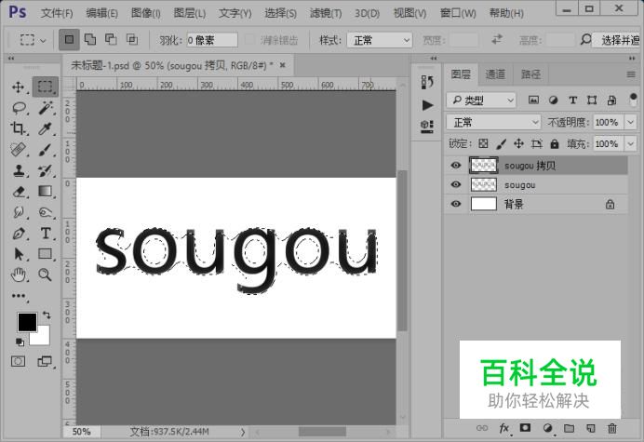This screenshot has height=442, width=644.
Task: Select the Dodge tool
Action: (x=46, y=212)
